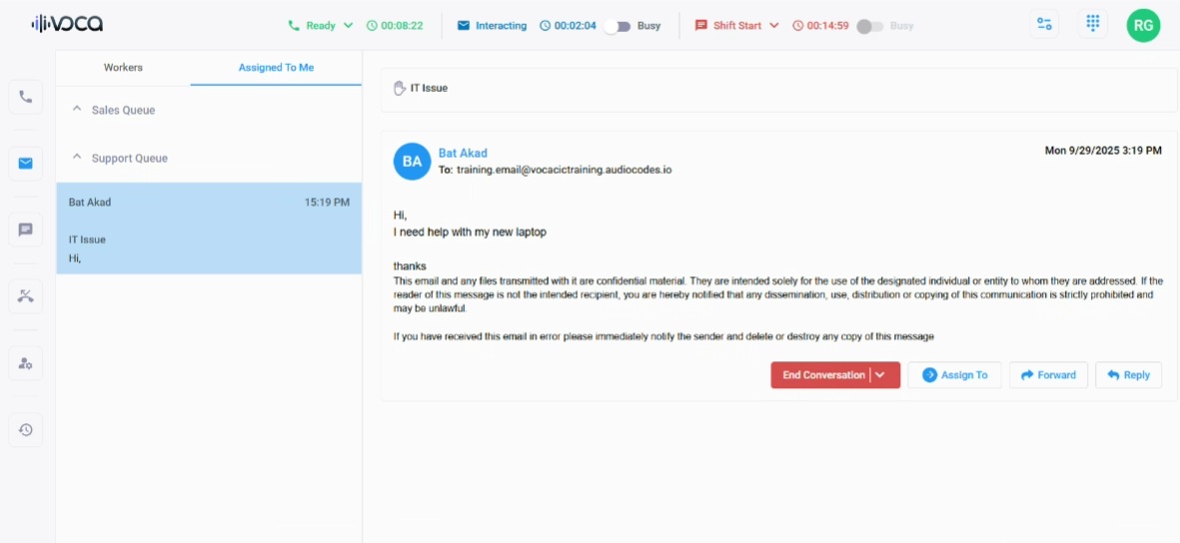Click the filter settings sliders icon
The image size is (1180, 543).
pyautogui.click(x=1045, y=24)
